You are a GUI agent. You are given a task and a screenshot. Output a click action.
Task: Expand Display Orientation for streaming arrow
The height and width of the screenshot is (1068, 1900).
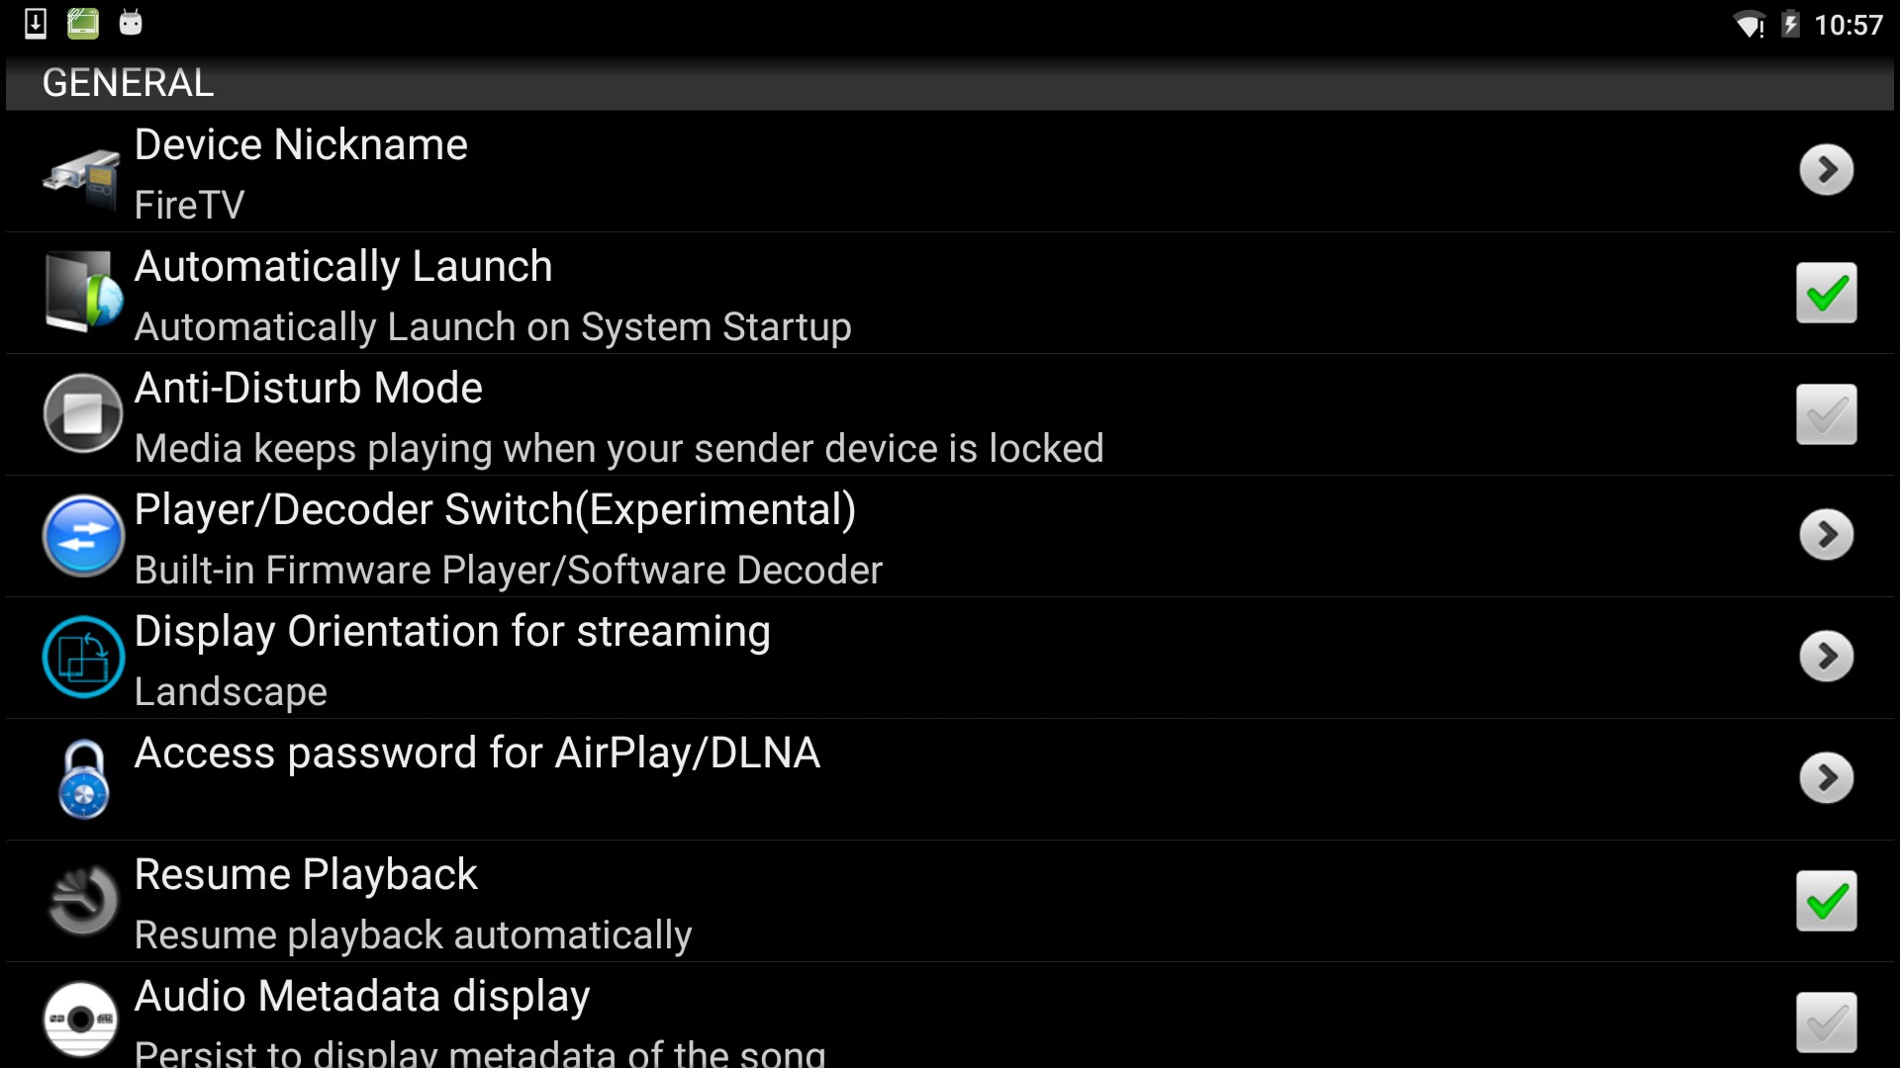[1826, 657]
